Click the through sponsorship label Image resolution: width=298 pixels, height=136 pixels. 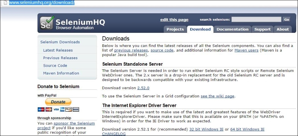[x=54, y=118]
